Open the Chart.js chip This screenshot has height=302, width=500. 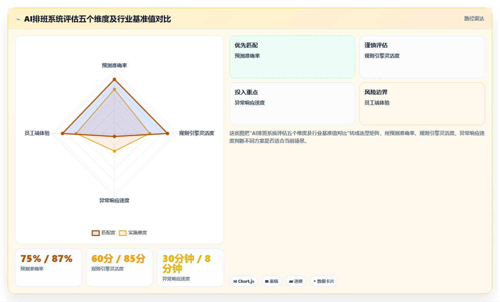click(244, 281)
